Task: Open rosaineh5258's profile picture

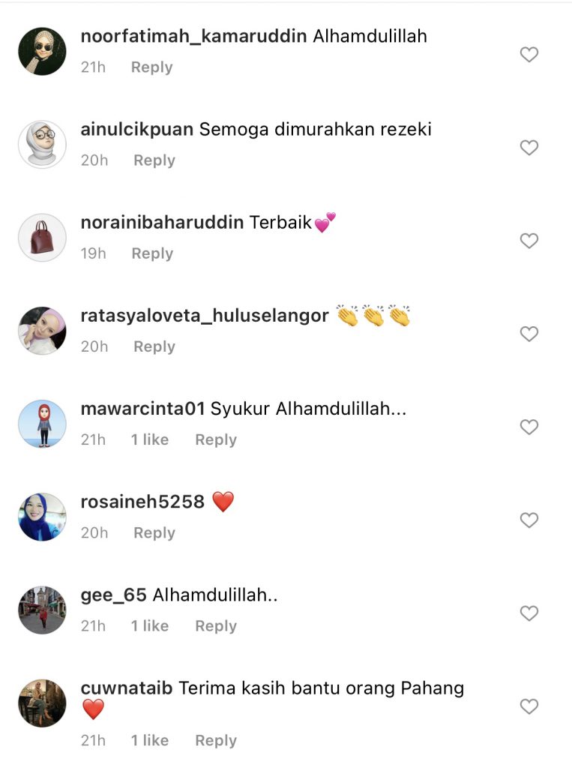Action: pyautogui.click(x=42, y=517)
